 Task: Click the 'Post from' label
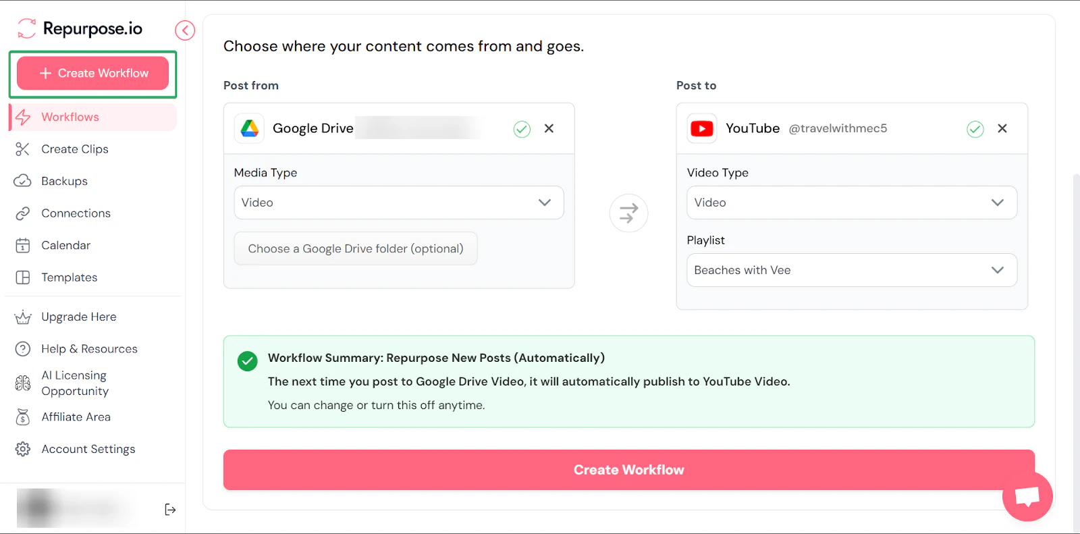[251, 86]
